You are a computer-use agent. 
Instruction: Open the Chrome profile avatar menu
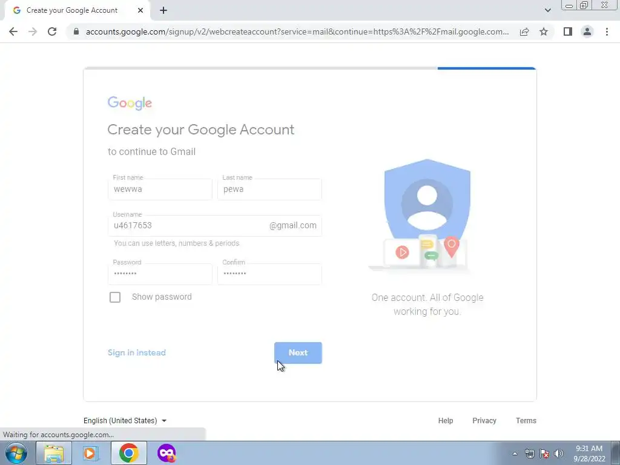(x=587, y=31)
